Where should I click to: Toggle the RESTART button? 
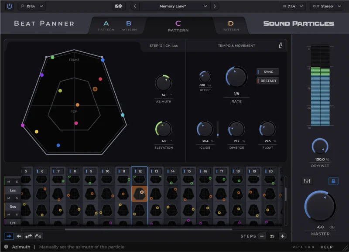pos(268,81)
